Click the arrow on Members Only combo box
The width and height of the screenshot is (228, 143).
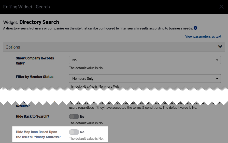[x=217, y=78]
